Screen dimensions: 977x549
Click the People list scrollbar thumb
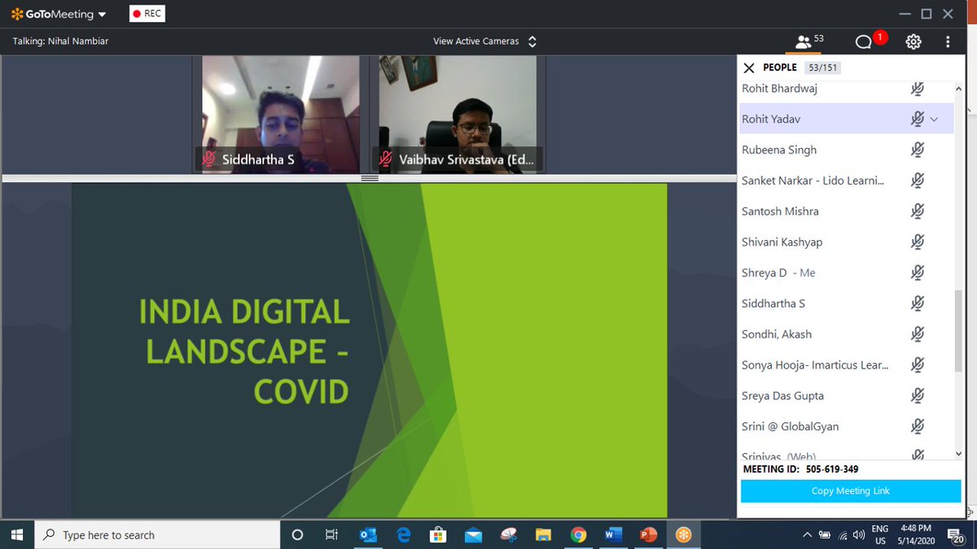coord(958,331)
